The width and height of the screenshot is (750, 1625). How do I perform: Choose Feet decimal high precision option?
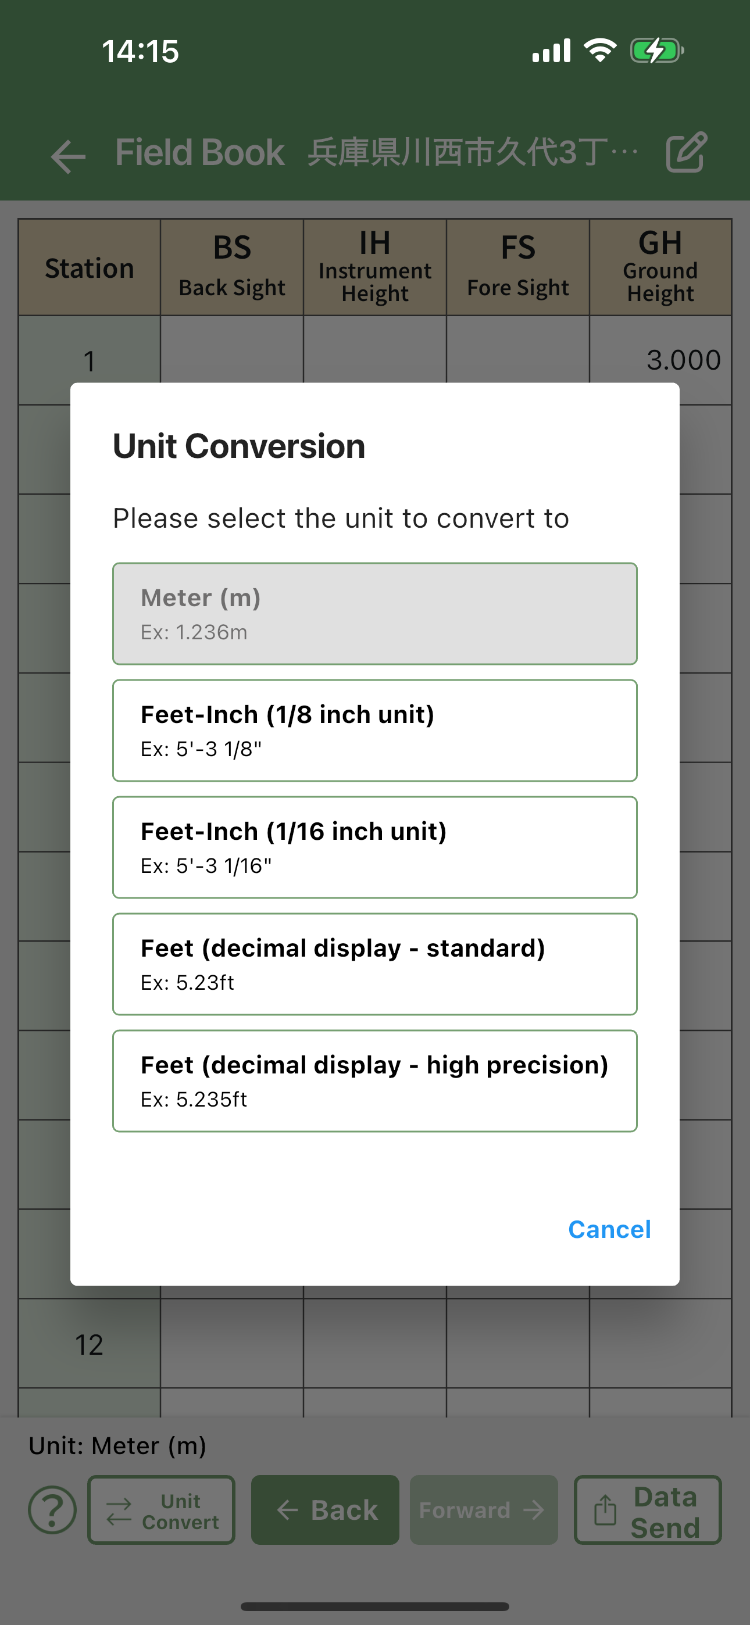point(375,1080)
